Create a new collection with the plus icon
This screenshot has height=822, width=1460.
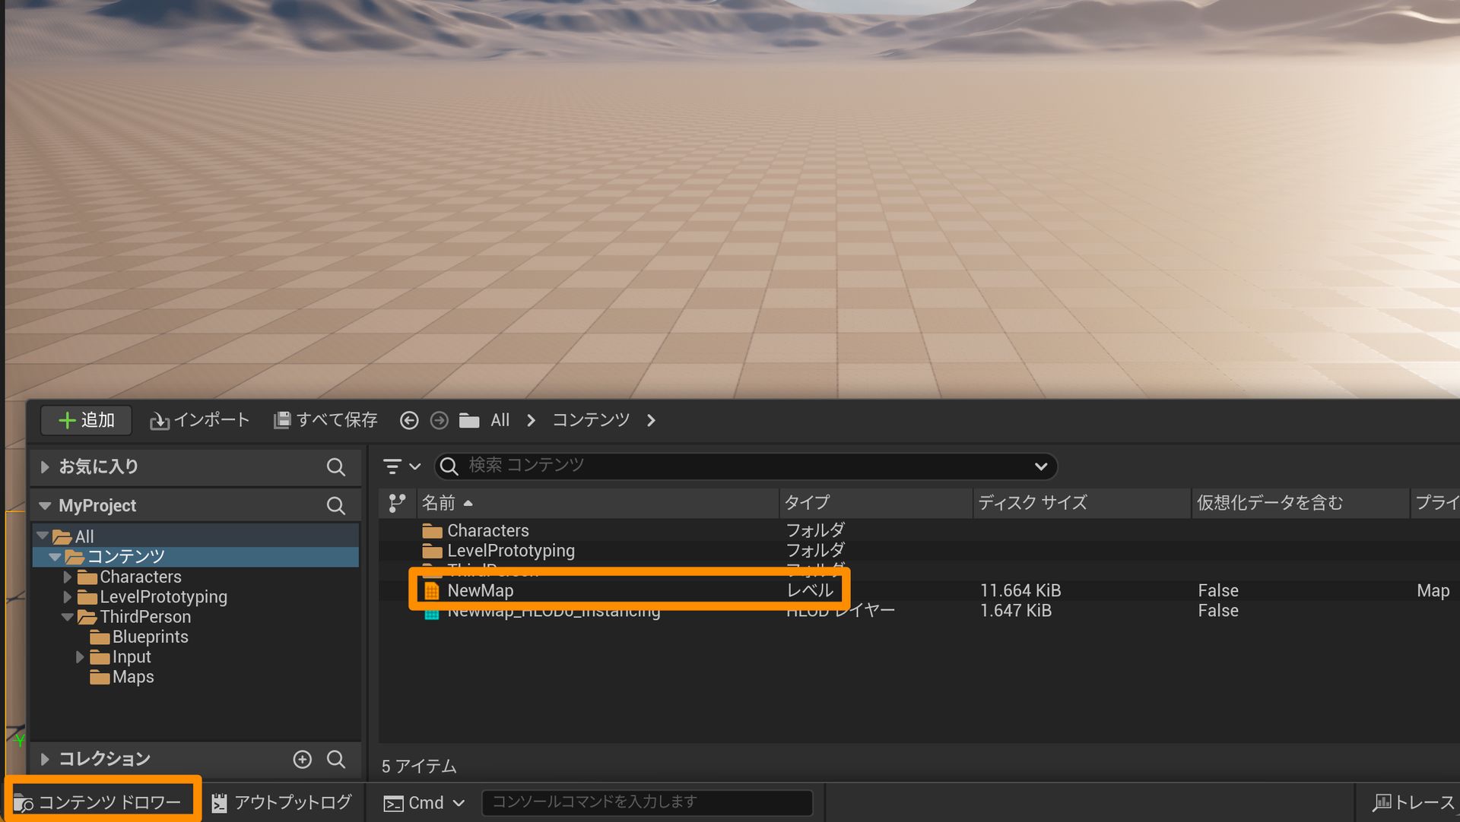pos(303,759)
